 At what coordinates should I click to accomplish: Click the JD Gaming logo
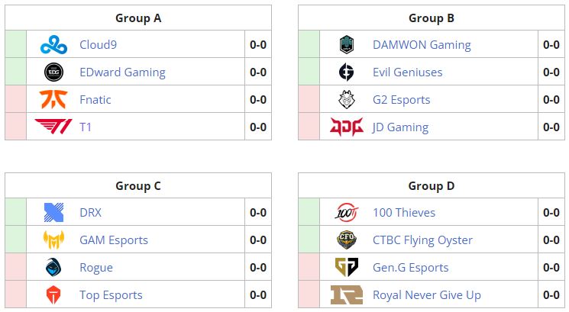click(347, 127)
